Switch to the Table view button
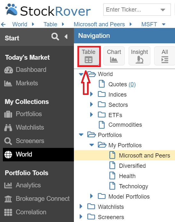Screen dimensions: 175x222 point(89,56)
